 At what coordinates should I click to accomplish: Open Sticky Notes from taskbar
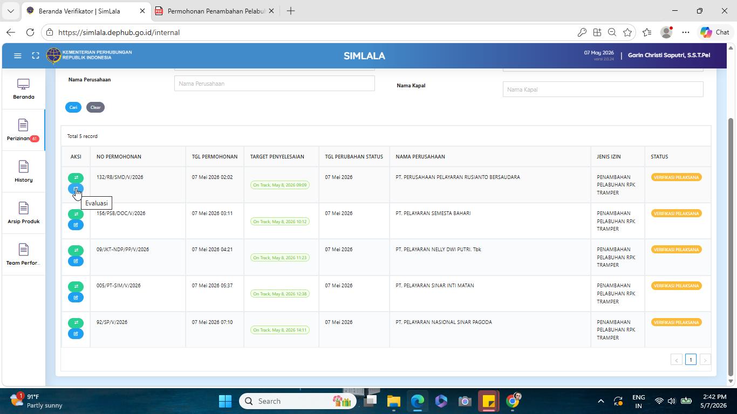click(489, 401)
